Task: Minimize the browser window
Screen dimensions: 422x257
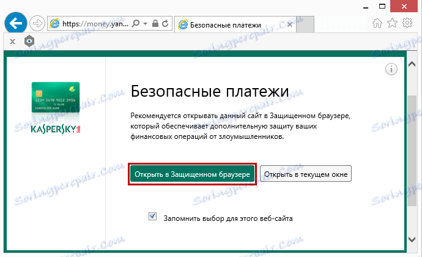Action: 366,7
